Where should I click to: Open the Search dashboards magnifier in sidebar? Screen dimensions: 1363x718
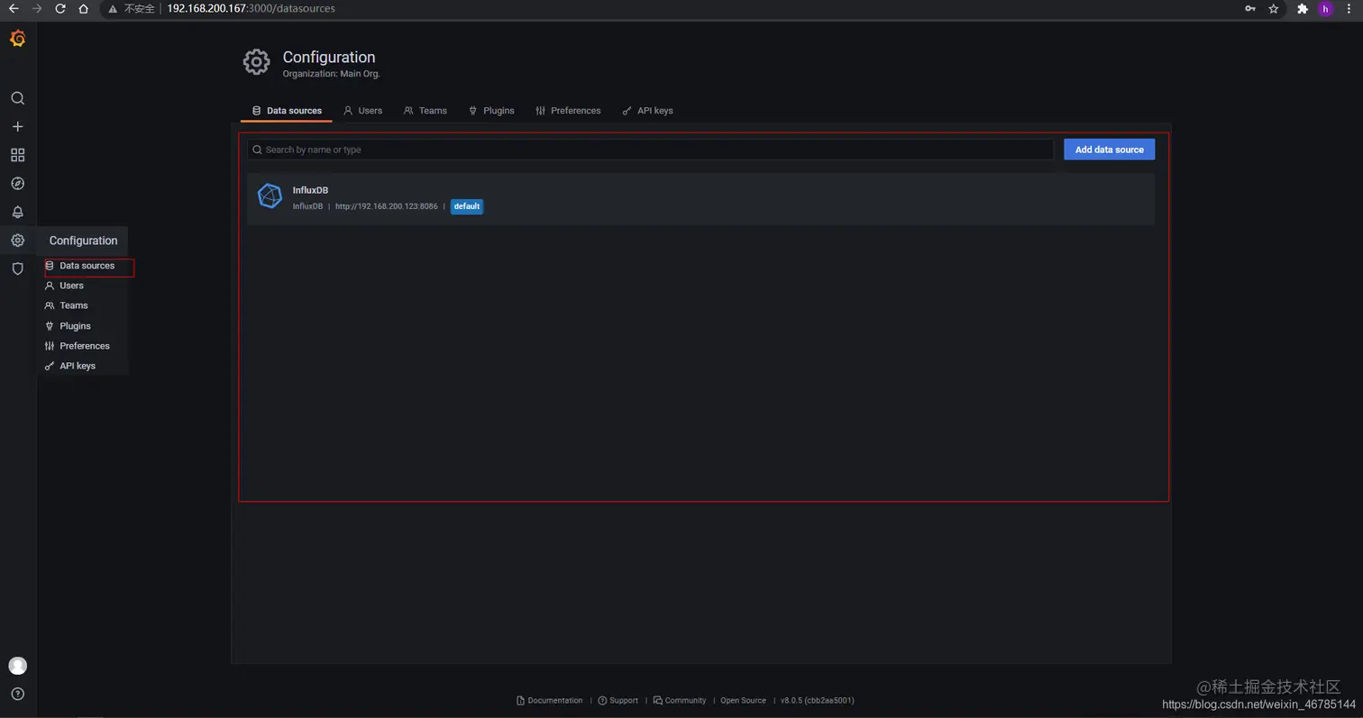pyautogui.click(x=17, y=98)
